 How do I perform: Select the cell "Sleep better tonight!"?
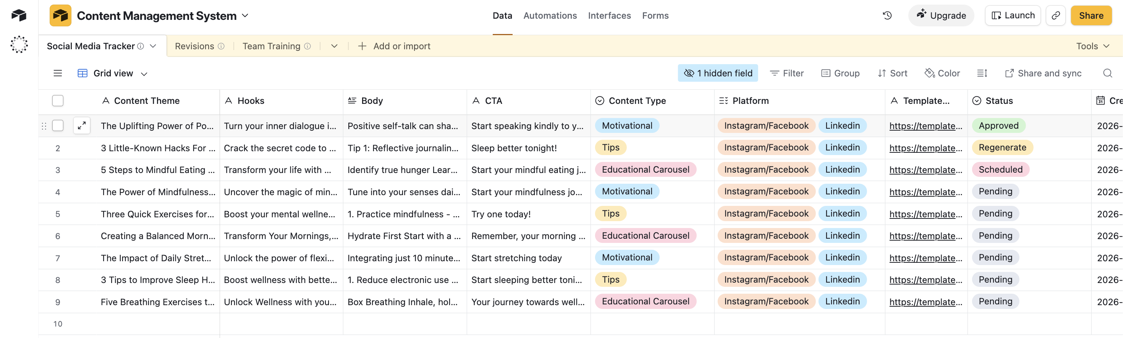pos(528,148)
